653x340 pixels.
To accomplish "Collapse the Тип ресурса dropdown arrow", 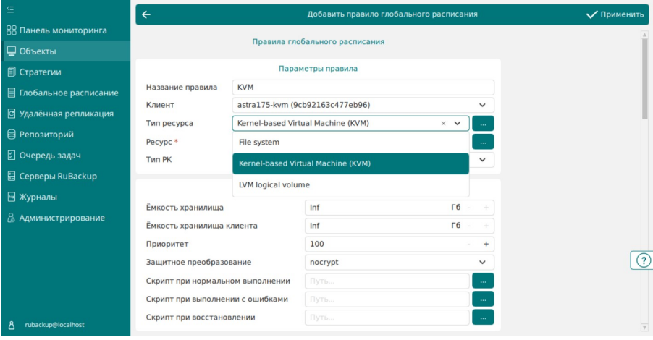I will click(458, 123).
